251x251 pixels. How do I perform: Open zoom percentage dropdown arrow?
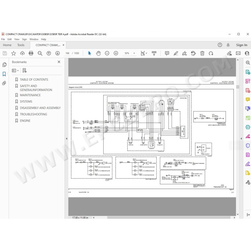coord(134,53)
